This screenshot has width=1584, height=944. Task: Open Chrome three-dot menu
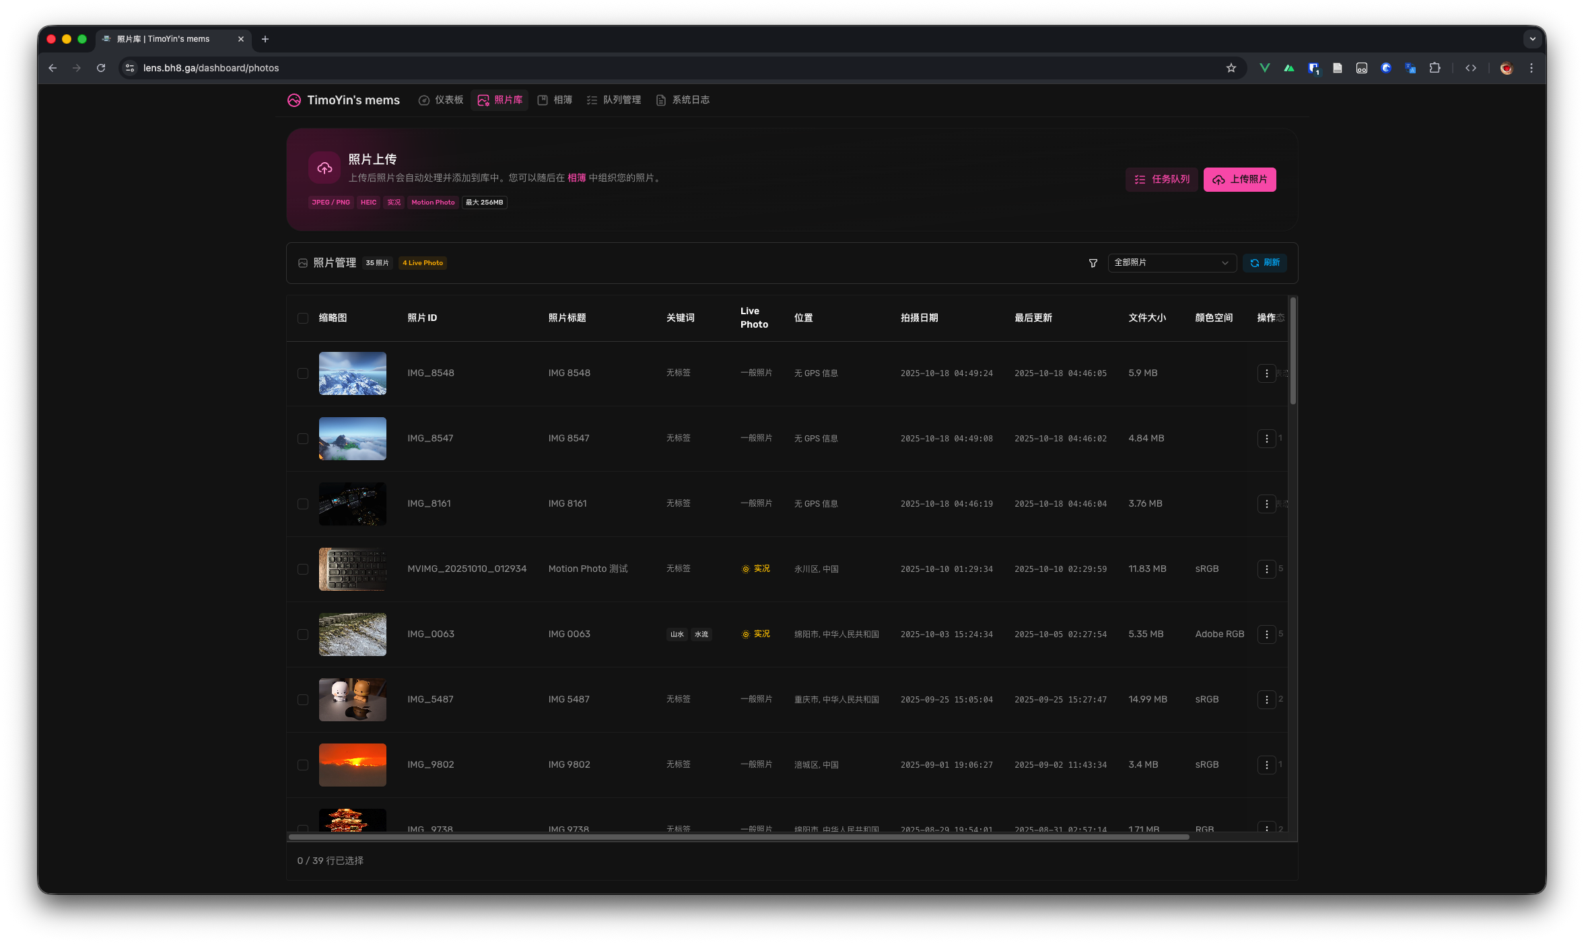coord(1531,68)
